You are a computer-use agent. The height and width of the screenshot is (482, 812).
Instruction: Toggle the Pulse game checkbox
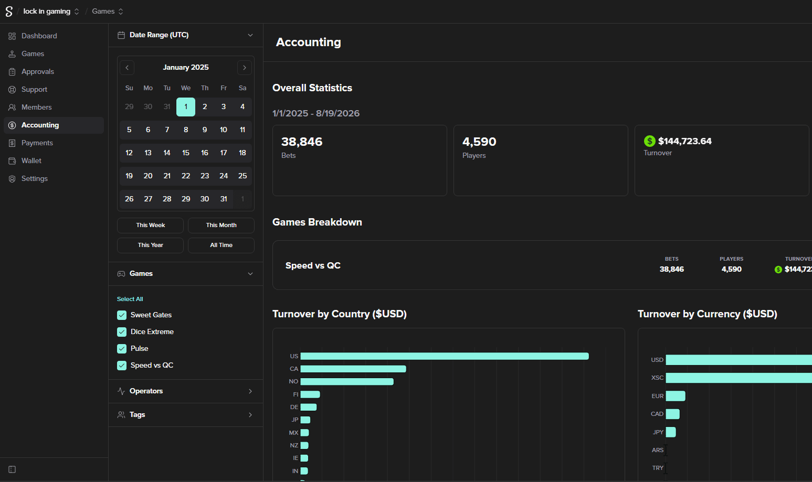click(x=122, y=349)
